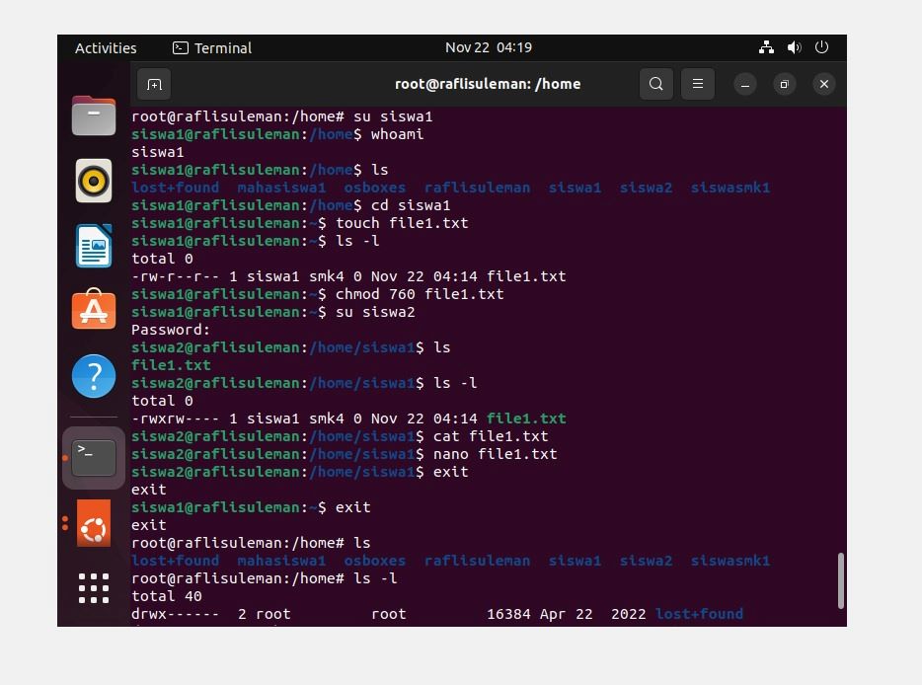Launch Rhythmbox from the dock
Image resolution: width=922 pixels, height=685 pixels.
pos(94,181)
